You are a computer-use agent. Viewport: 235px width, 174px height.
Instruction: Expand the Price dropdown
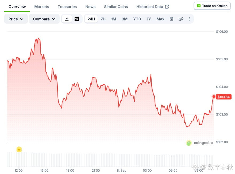coord(16,19)
